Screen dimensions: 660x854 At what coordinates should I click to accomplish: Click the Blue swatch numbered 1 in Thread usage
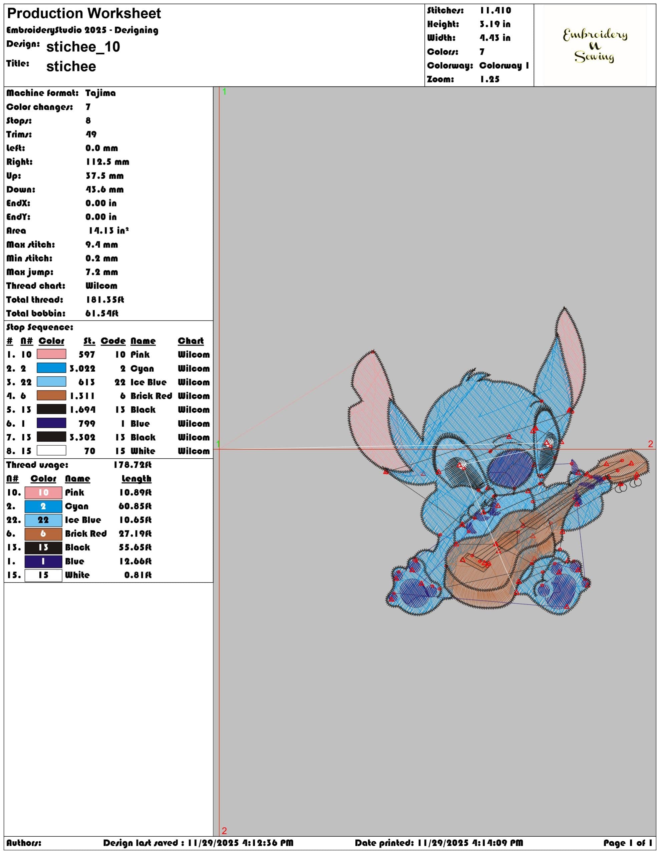click(x=43, y=561)
